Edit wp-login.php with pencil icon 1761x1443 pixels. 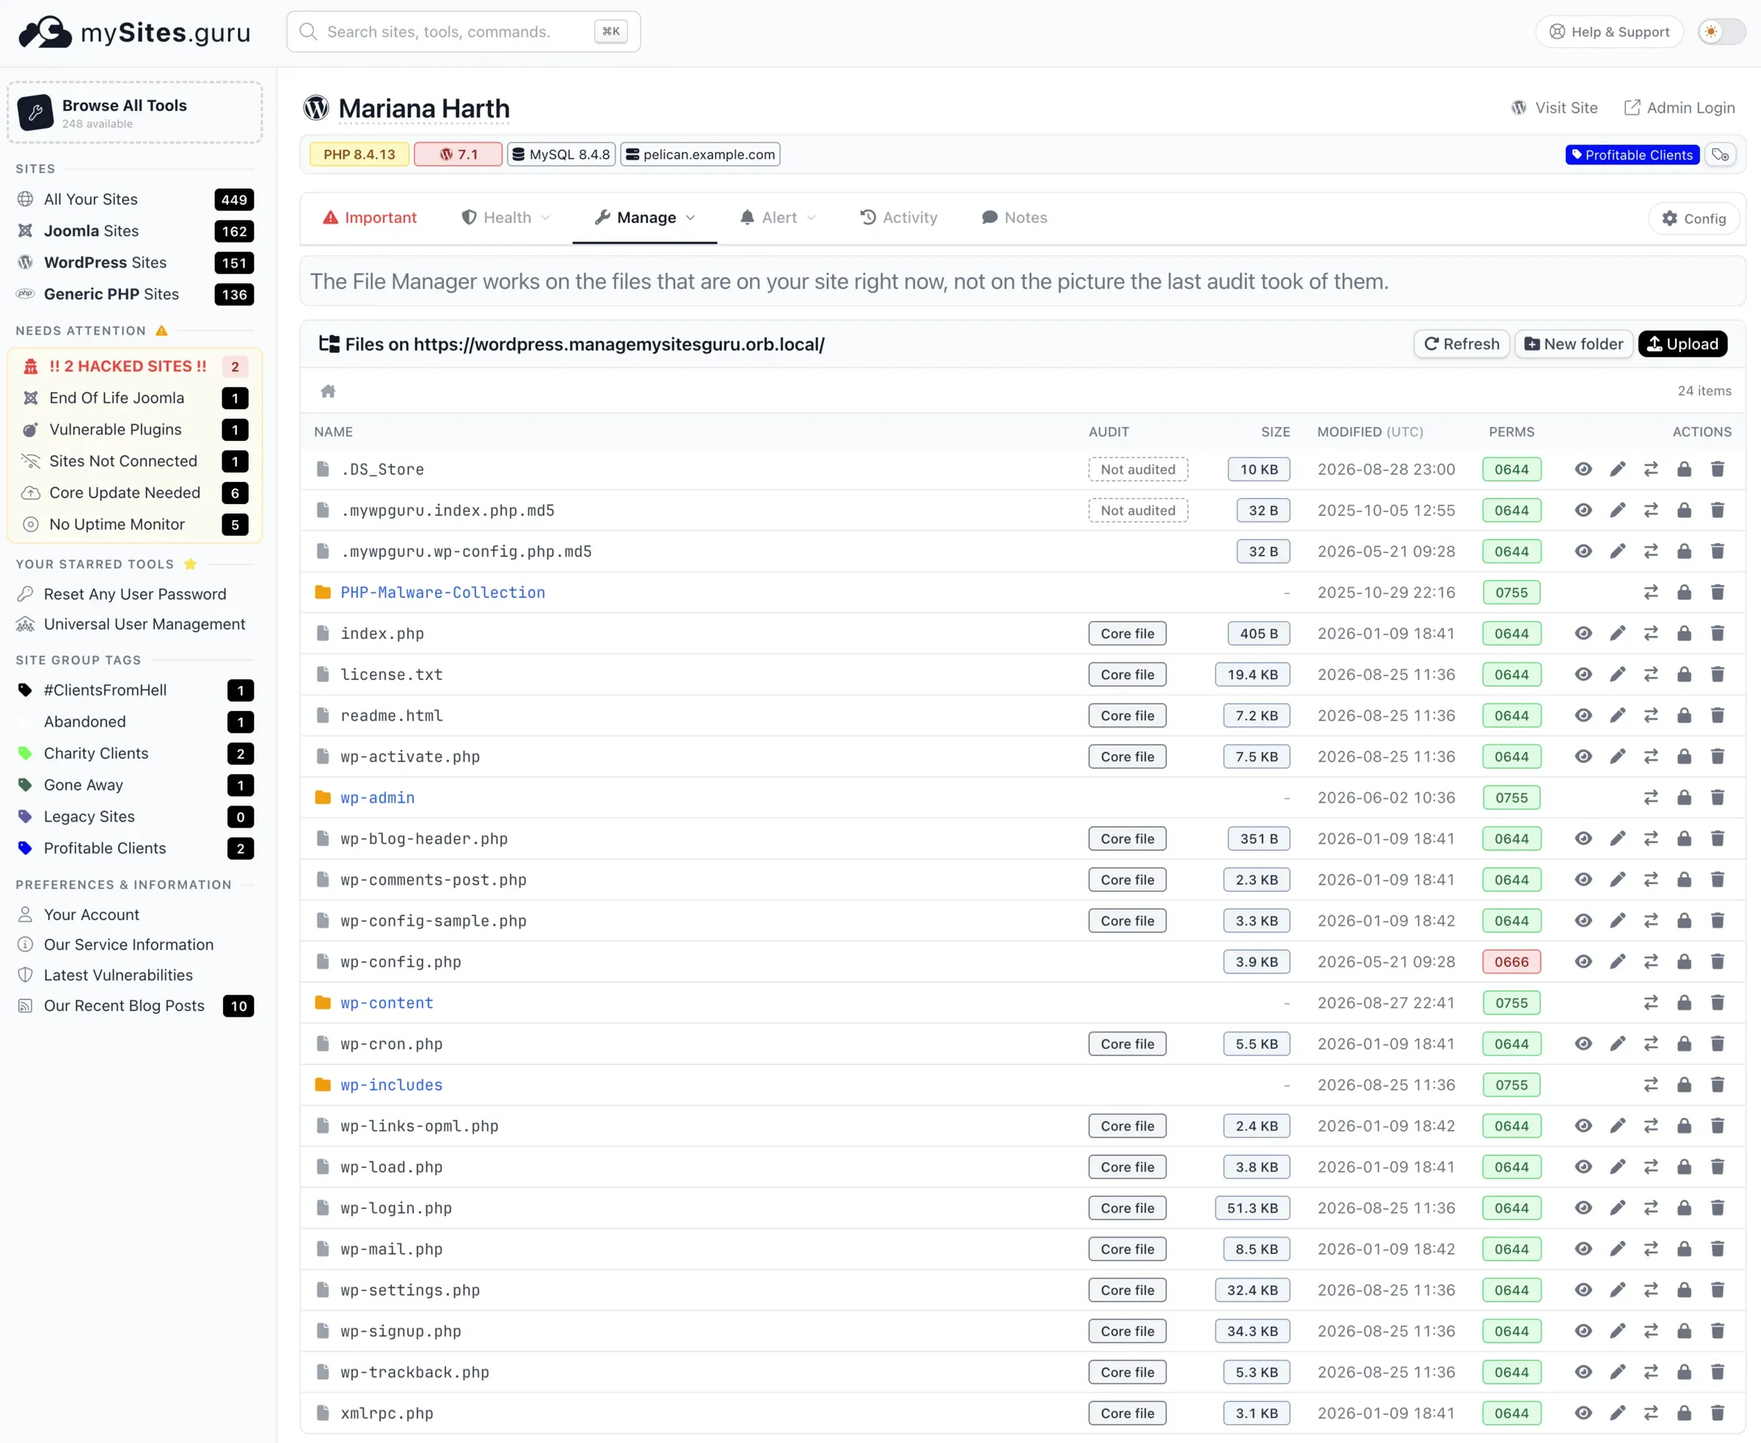(x=1617, y=1208)
